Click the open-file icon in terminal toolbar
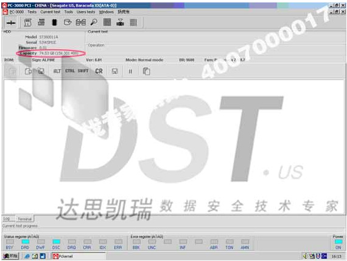 [28, 71]
